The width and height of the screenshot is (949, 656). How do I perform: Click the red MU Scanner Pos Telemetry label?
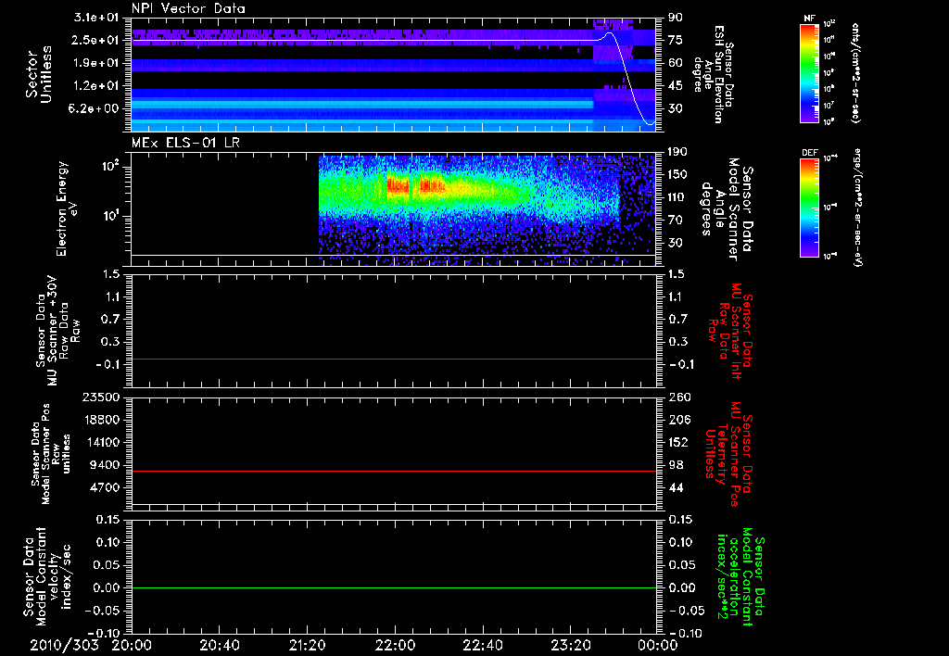point(728,453)
